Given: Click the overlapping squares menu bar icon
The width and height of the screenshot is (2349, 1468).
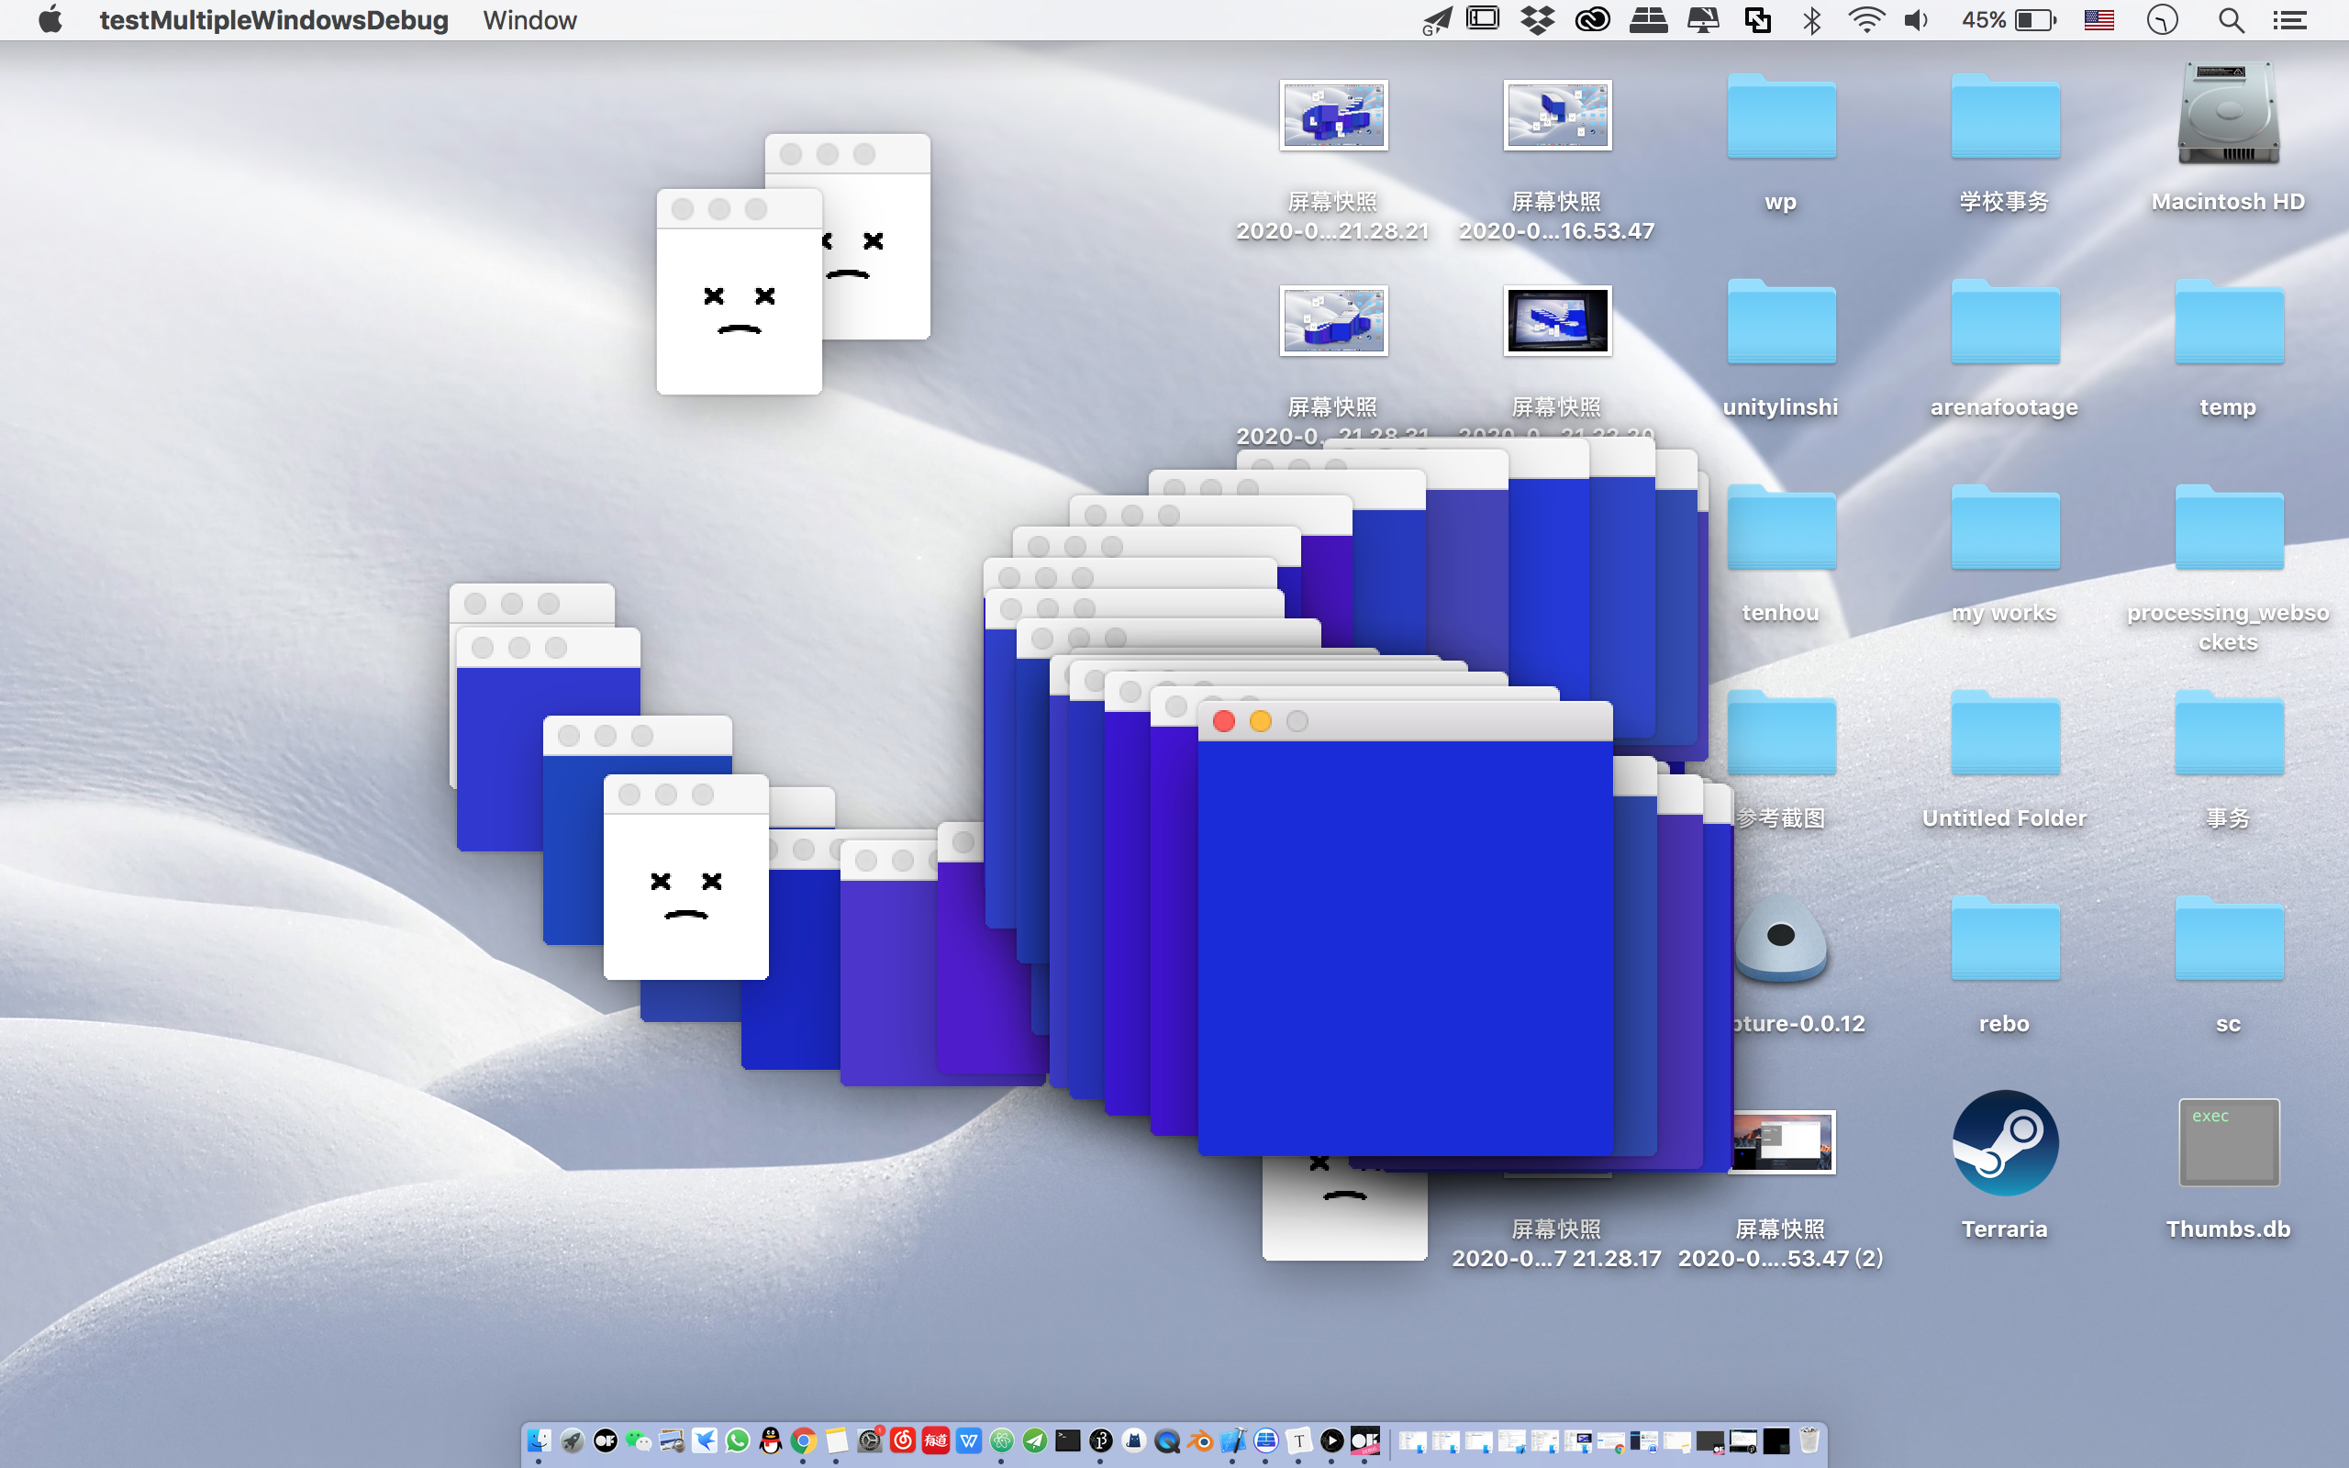Looking at the screenshot, I should pyautogui.click(x=1758, y=19).
